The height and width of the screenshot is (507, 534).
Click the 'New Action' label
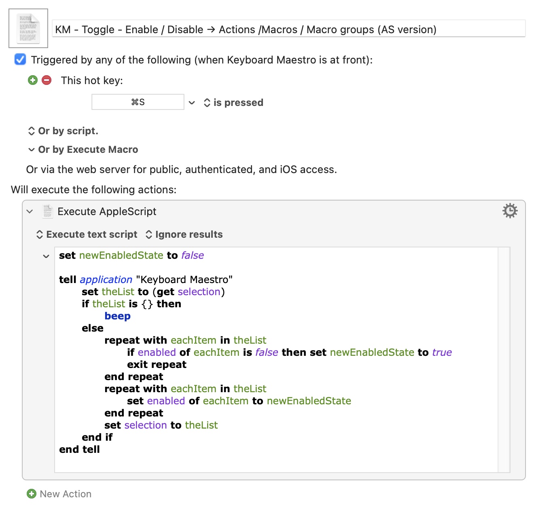click(x=66, y=494)
